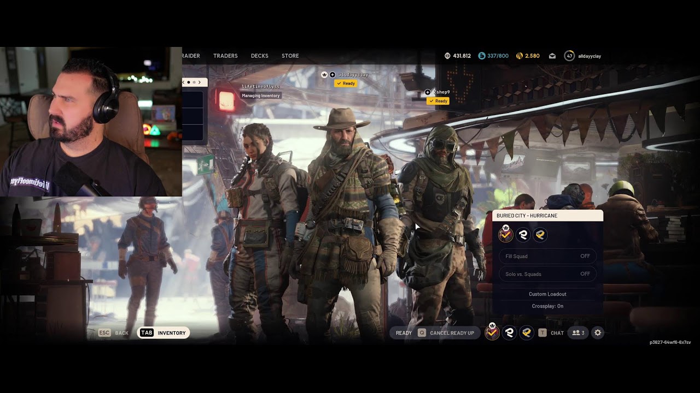Click the right chevron on the carousel
The height and width of the screenshot is (393, 700).
click(200, 82)
